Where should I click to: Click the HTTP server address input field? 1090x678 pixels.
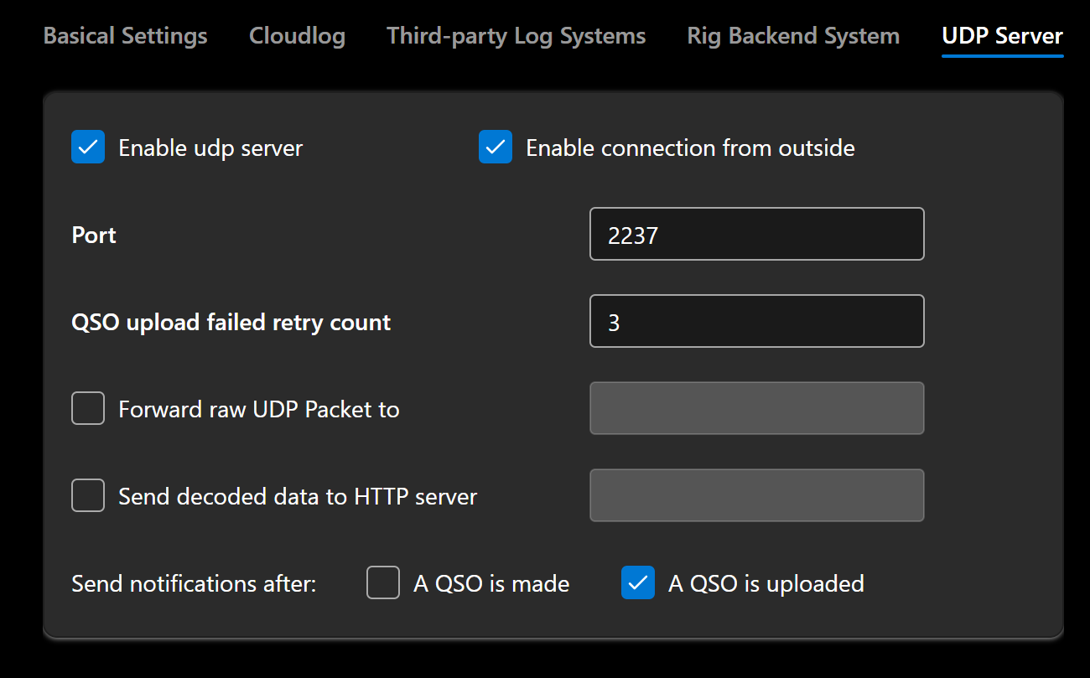(x=757, y=495)
